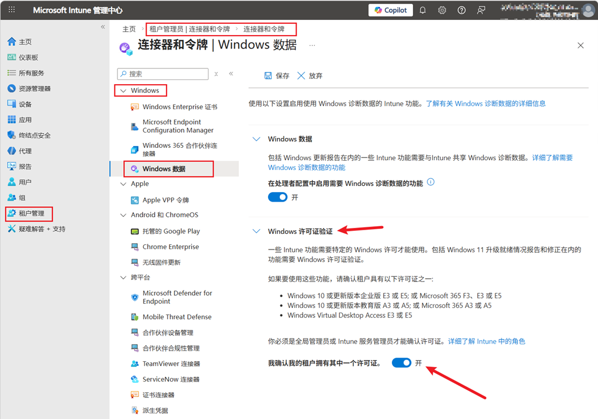Turn off Windows diagnostic data toggle
Viewport: 598px width, 419px height.
tap(277, 198)
